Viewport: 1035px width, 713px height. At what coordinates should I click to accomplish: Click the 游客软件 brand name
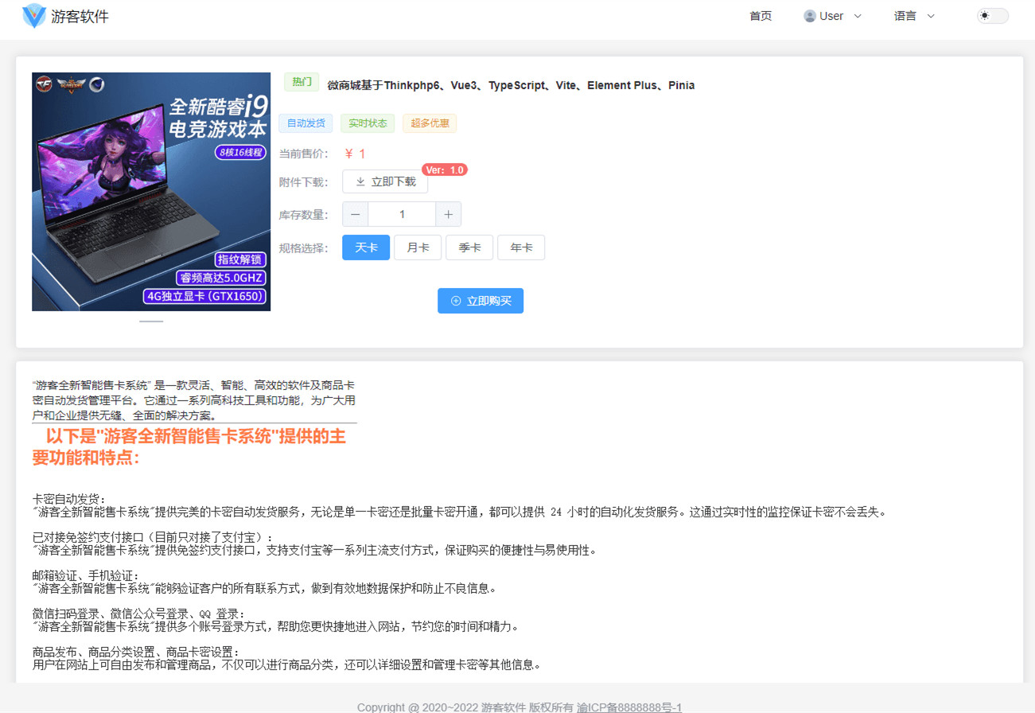tap(80, 17)
